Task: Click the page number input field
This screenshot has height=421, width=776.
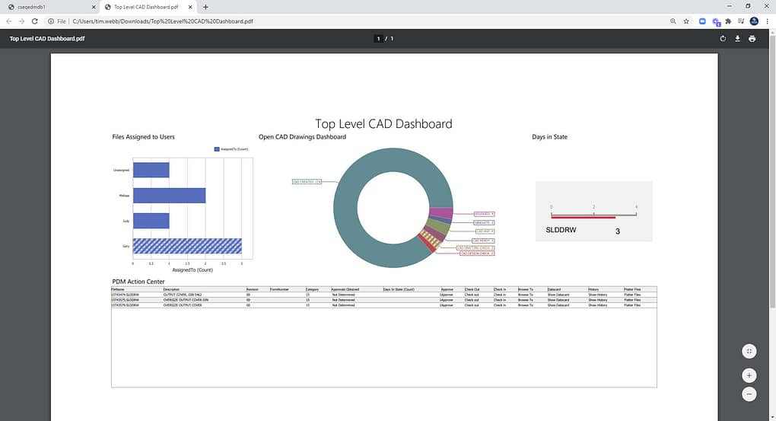Action: (378, 39)
